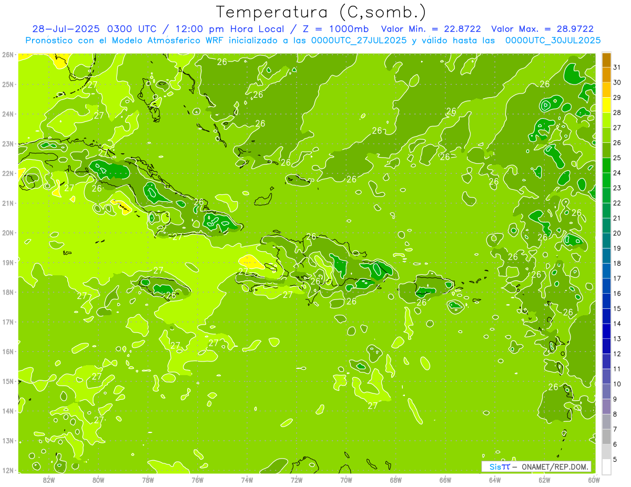Select the 'Valor Min. = 22.8722' text

431,29
